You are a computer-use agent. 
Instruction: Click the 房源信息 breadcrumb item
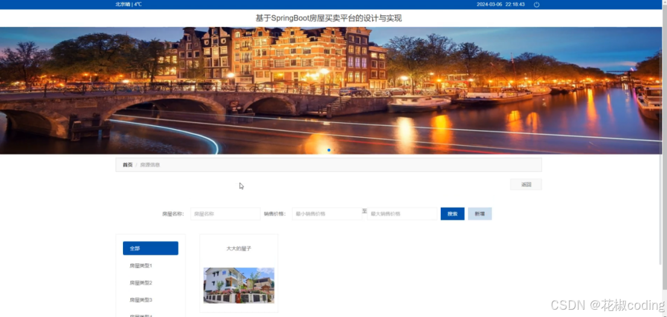point(150,165)
